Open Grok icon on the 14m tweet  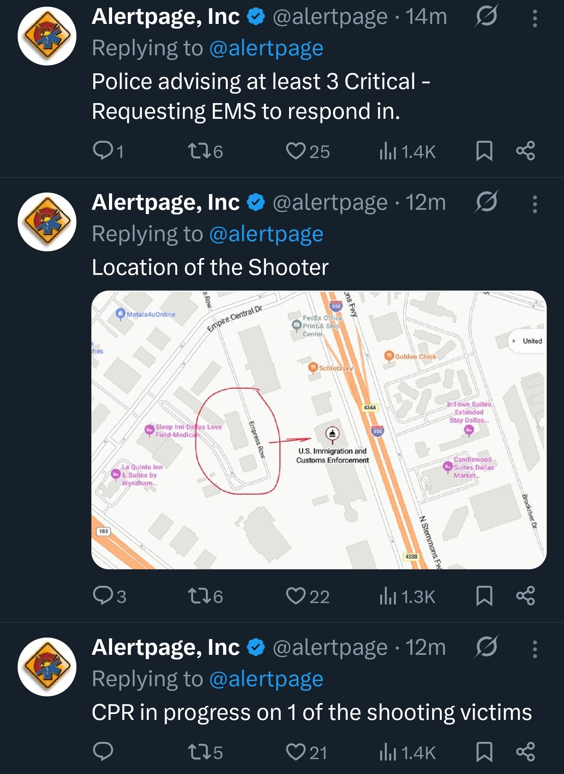click(x=486, y=16)
